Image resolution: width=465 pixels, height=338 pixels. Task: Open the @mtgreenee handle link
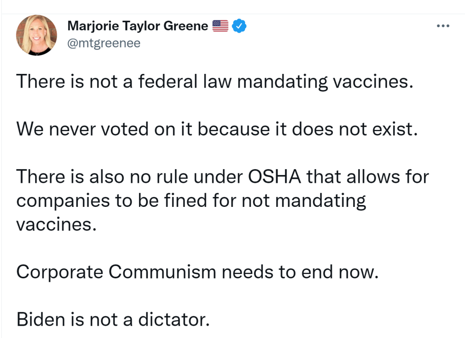coord(104,43)
